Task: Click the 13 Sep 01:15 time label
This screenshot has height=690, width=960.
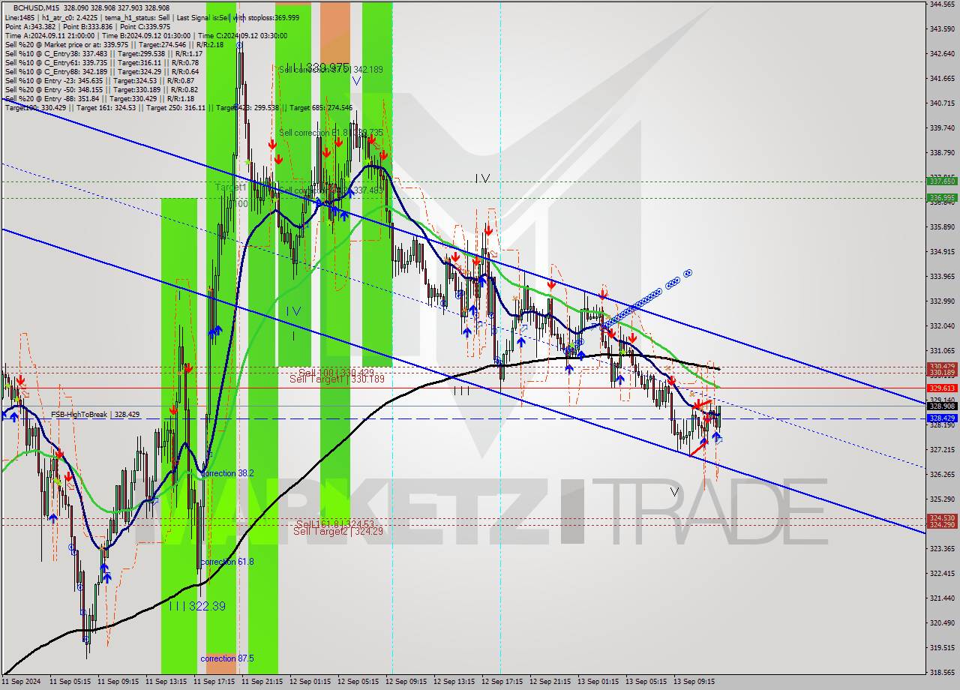Action: (x=598, y=682)
